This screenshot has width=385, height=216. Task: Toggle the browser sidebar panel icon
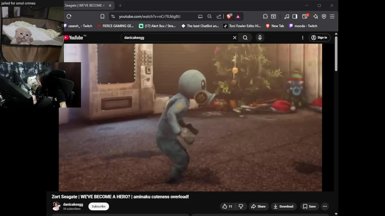click(x=295, y=16)
